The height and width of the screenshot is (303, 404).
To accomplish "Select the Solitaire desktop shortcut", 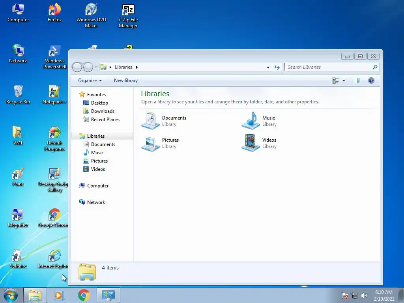I will 18,259.
